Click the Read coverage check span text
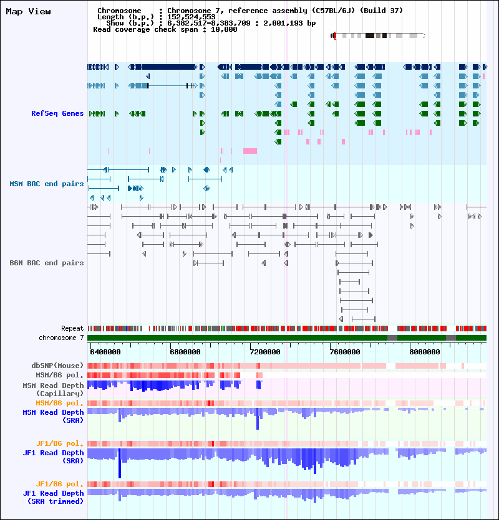The width and height of the screenshot is (499, 520). click(165, 29)
